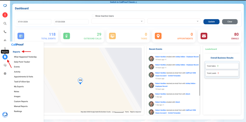Open Custom Reports menu entry

point(21,101)
